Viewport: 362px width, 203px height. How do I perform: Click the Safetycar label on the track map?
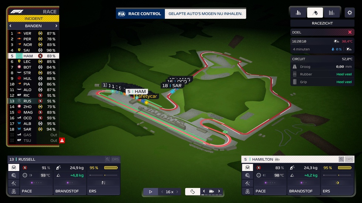(146, 96)
